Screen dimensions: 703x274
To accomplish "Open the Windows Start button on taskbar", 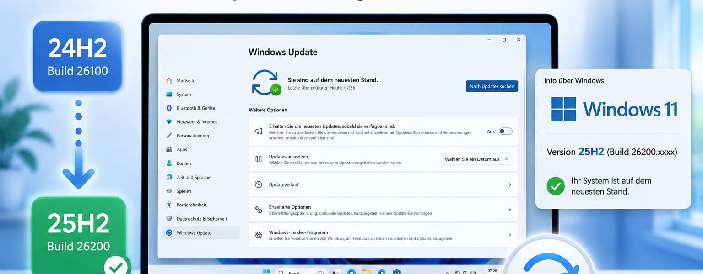I will tap(266, 272).
